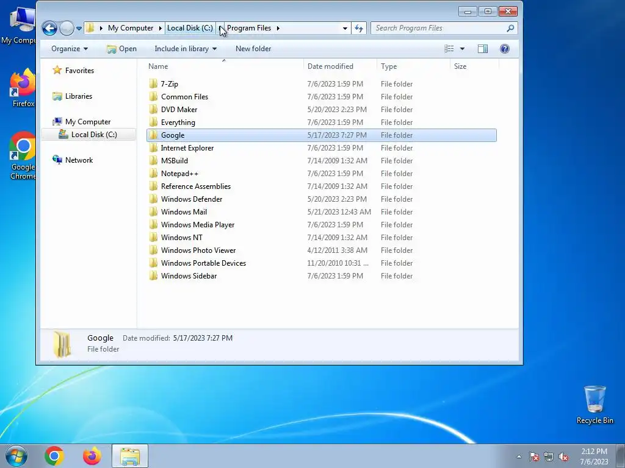Select My Computer in the address breadcrumb

click(131, 28)
